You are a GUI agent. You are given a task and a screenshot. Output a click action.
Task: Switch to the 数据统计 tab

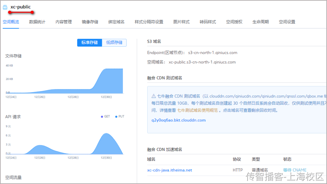[x=37, y=22]
